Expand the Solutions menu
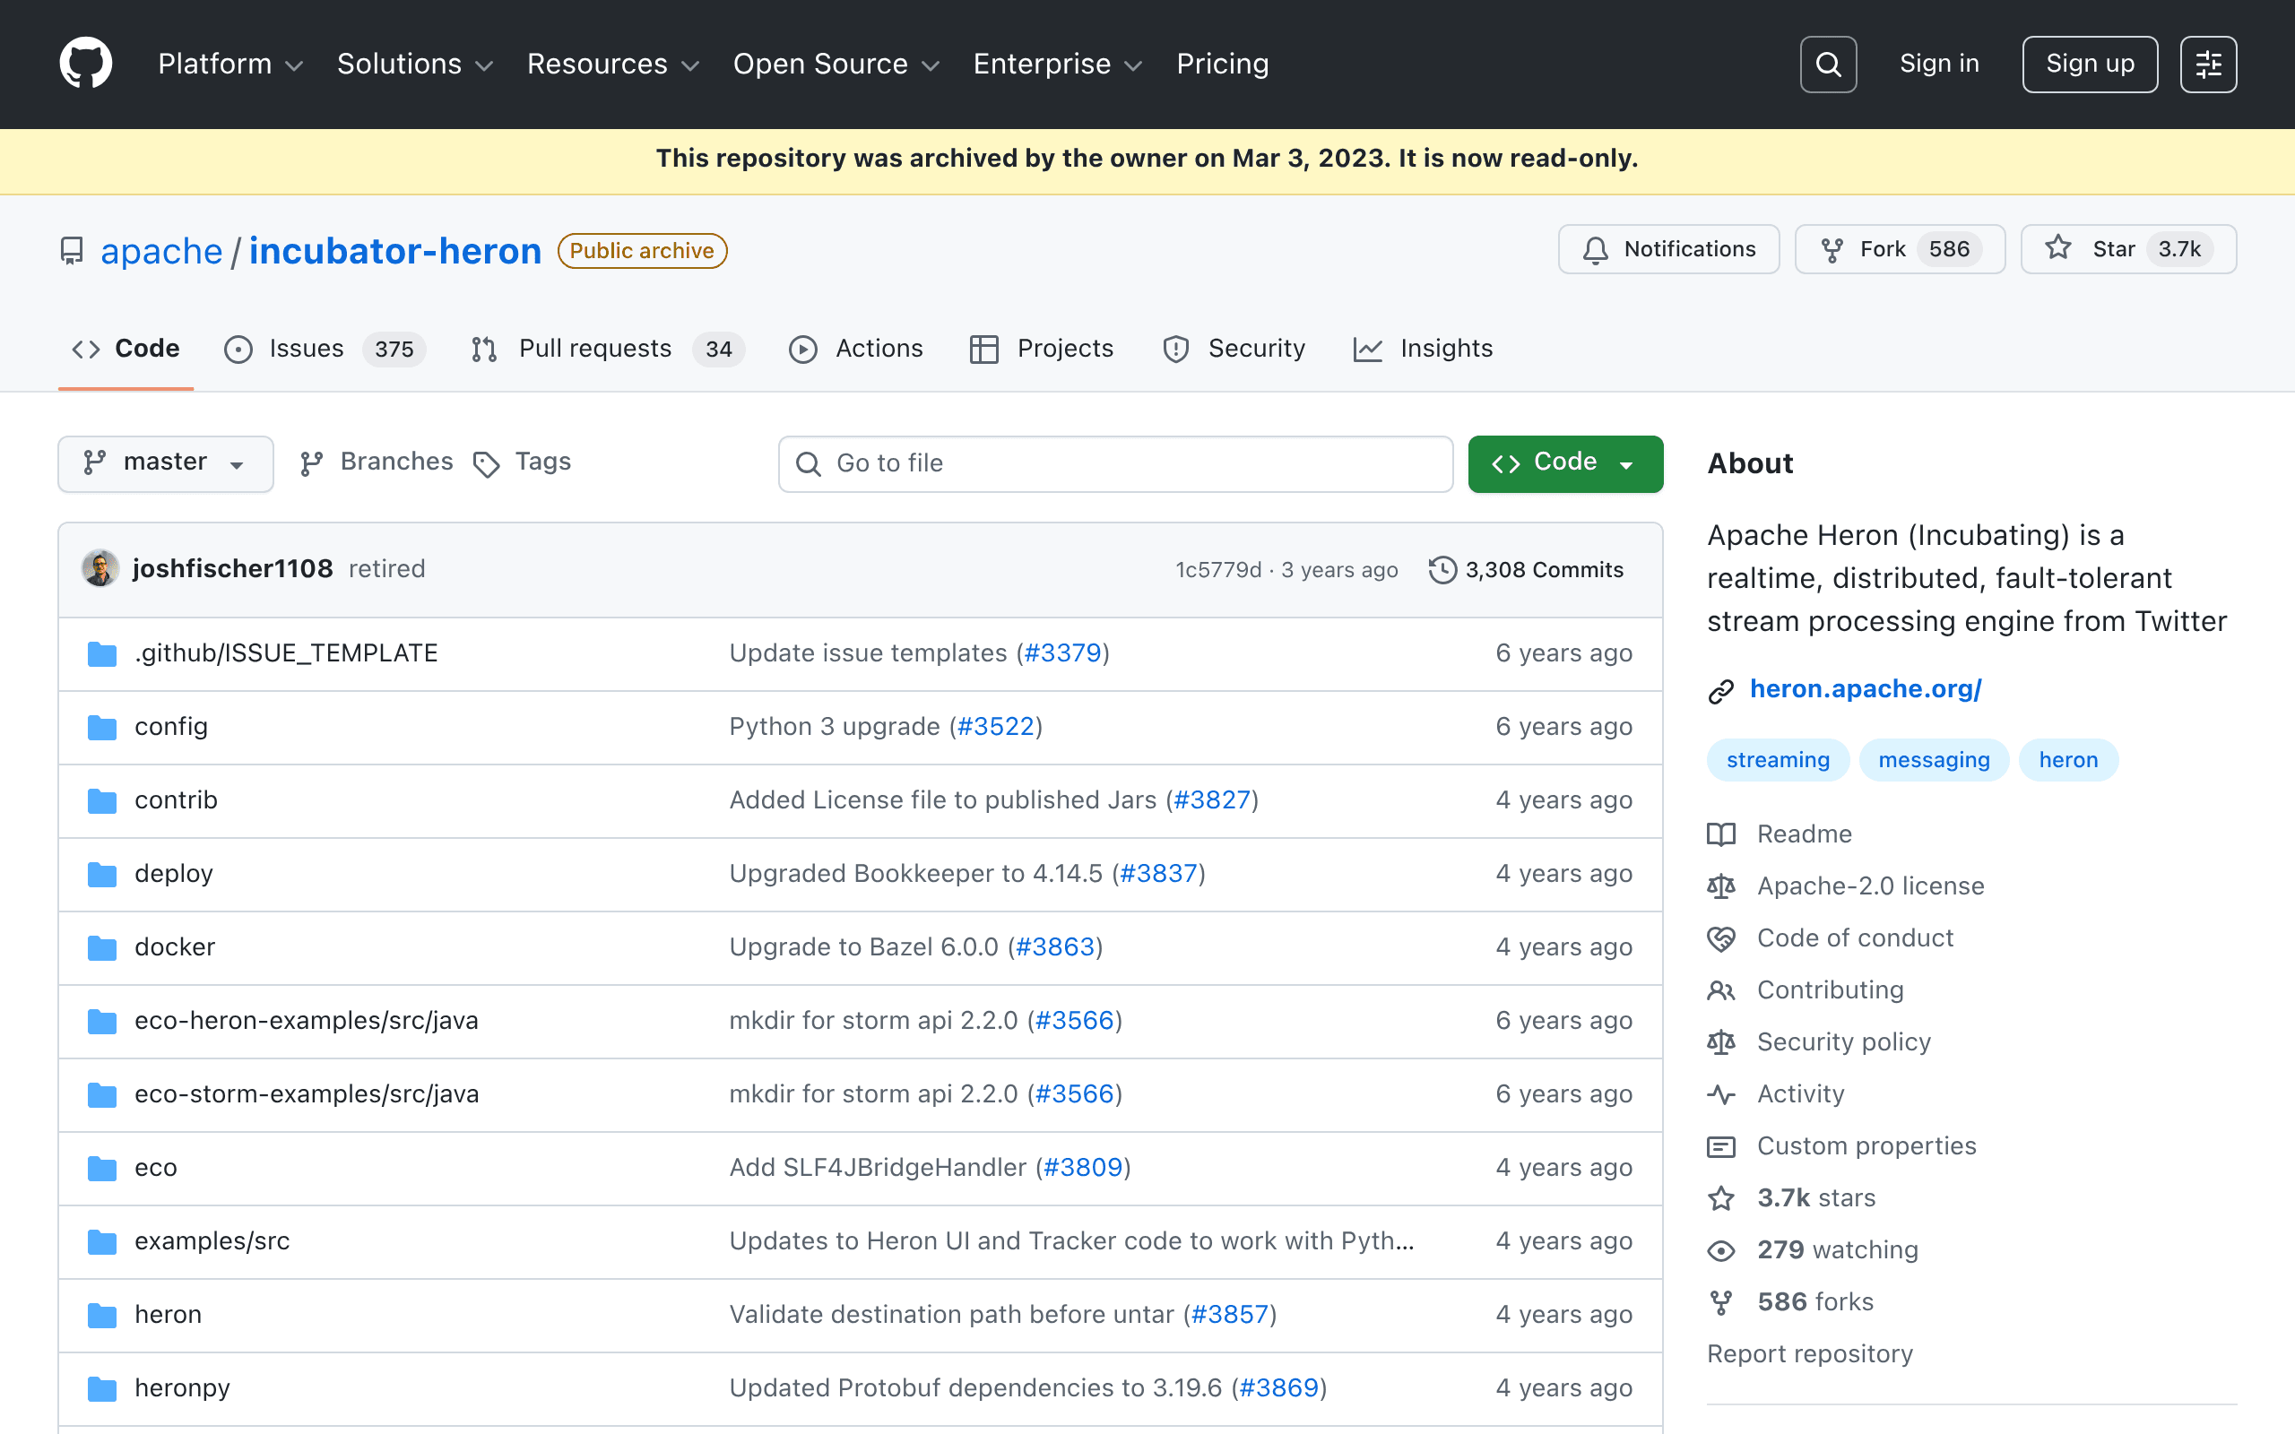Screen dimensions: 2295x1434 click(x=415, y=64)
